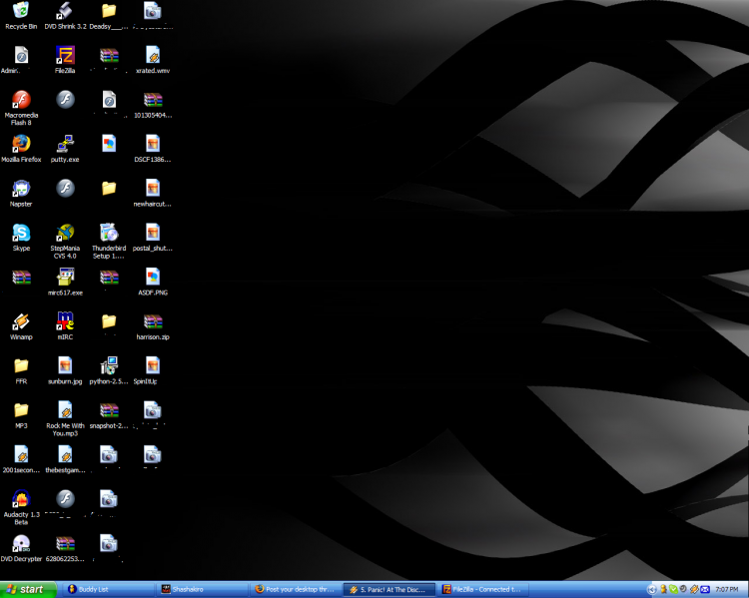Click the 7:07 PM system tray clock
749x598 pixels.
coord(728,589)
